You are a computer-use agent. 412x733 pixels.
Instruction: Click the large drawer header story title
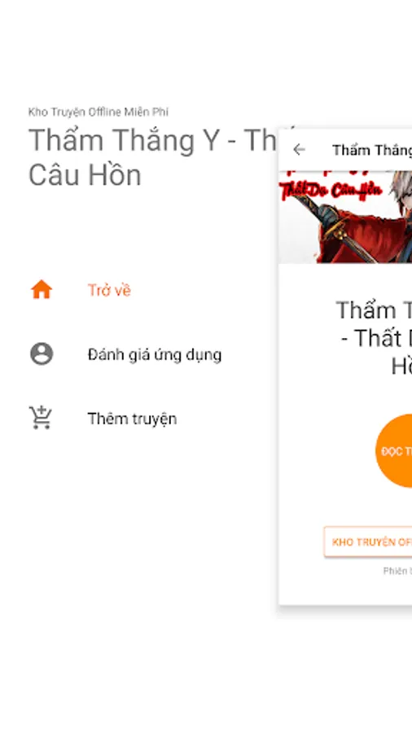(x=154, y=157)
